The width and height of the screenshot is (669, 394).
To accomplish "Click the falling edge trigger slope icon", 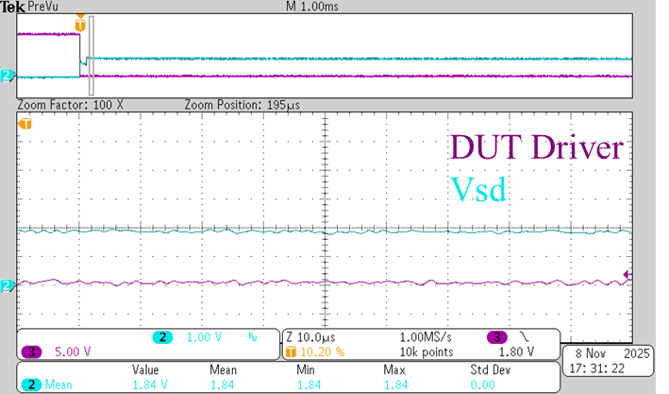I will (x=522, y=336).
